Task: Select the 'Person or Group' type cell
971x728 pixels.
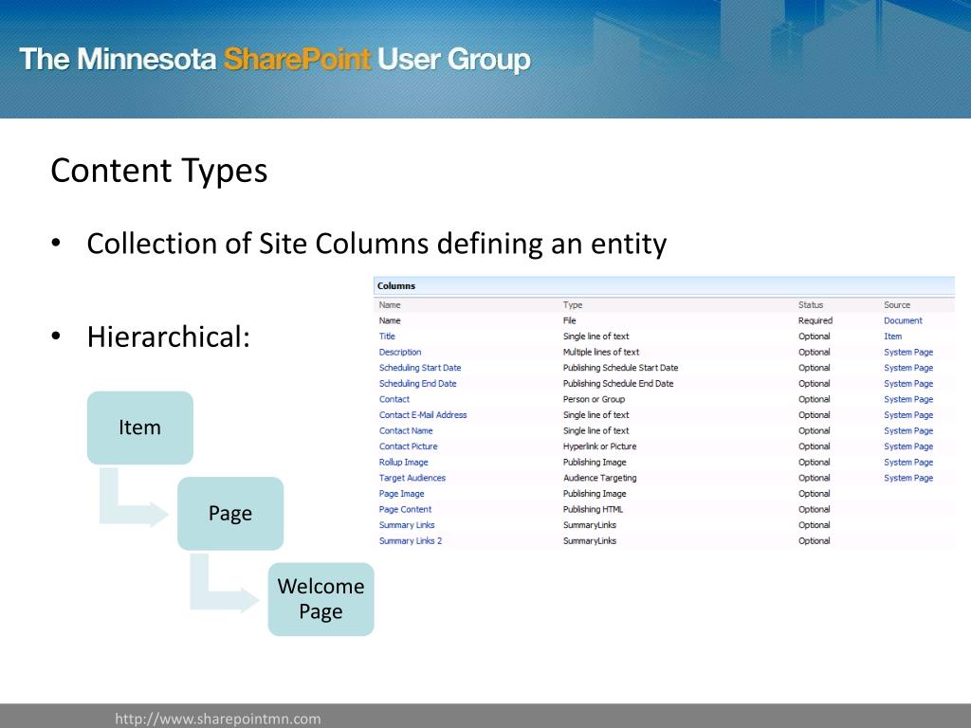Action: click(594, 399)
